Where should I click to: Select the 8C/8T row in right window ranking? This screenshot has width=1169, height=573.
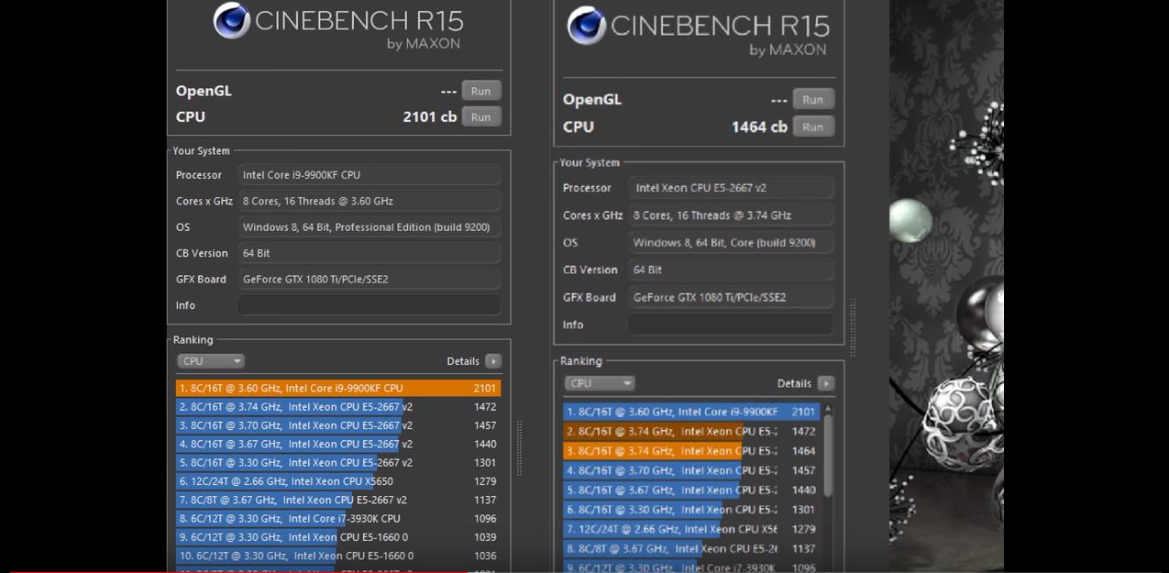pos(691,549)
